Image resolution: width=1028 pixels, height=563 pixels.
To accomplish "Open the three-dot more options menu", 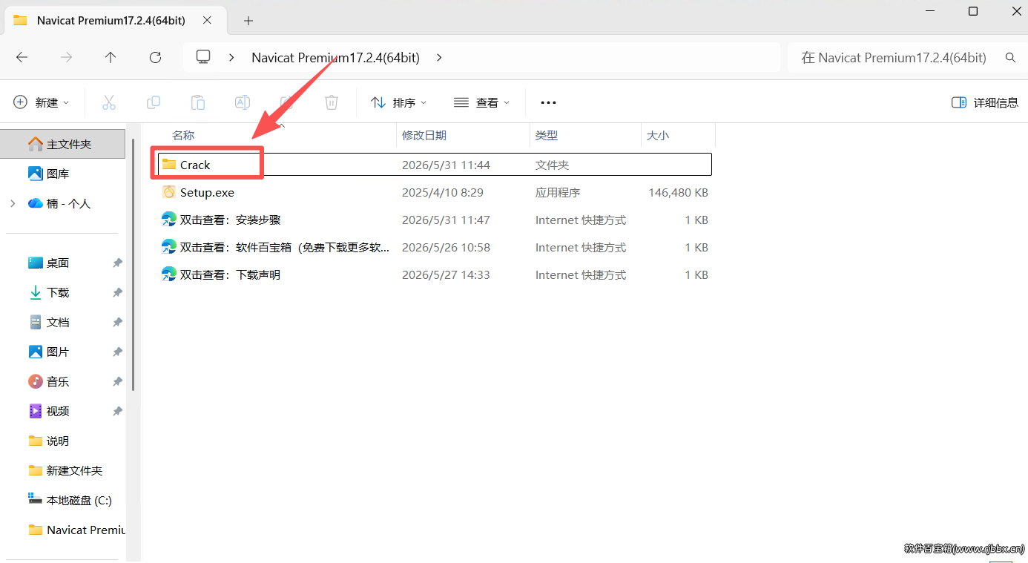I will [x=548, y=102].
